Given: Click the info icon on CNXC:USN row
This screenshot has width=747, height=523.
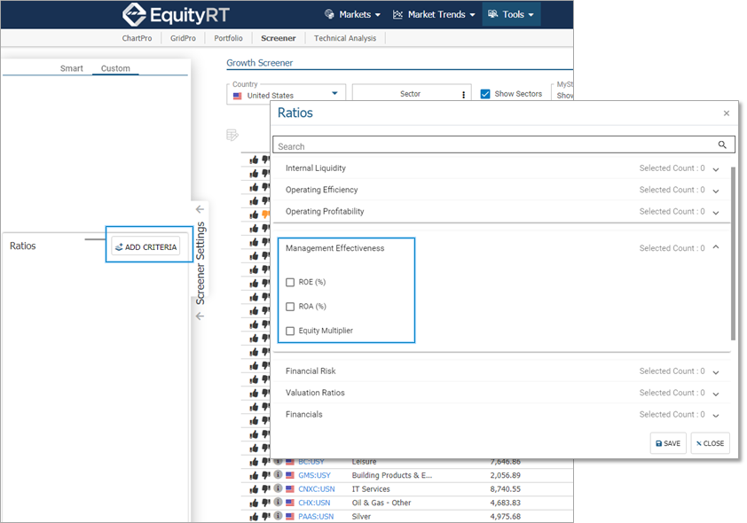Looking at the screenshot, I should pos(278,488).
